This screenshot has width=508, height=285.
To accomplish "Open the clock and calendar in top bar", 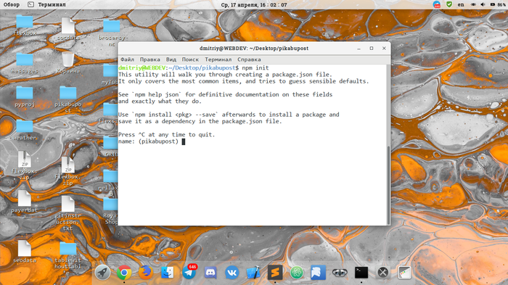I will (x=254, y=5).
